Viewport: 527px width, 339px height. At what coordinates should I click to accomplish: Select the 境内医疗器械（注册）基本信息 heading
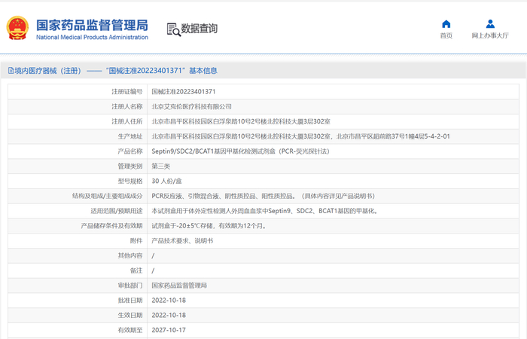click(x=113, y=71)
